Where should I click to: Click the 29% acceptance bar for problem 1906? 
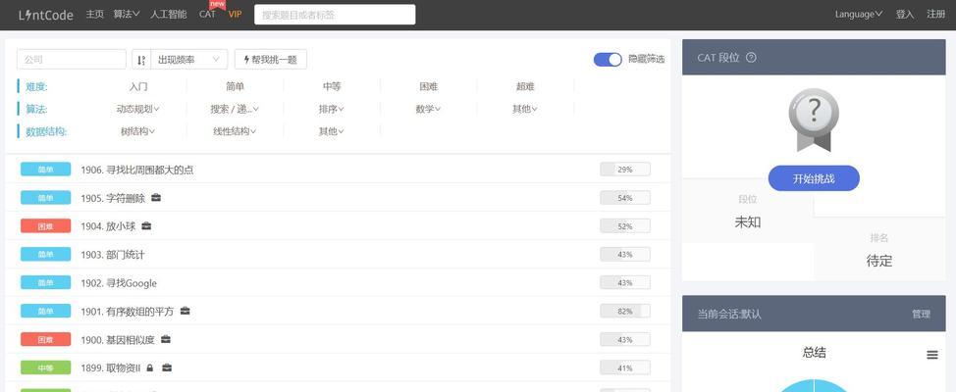[x=625, y=170]
